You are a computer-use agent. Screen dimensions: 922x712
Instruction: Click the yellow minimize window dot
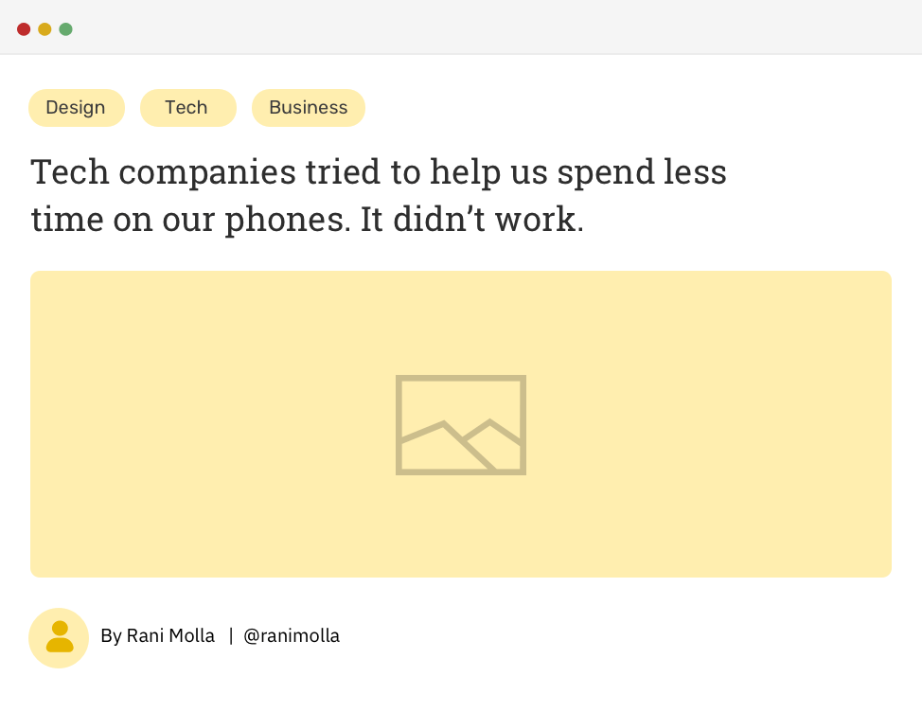(44, 29)
